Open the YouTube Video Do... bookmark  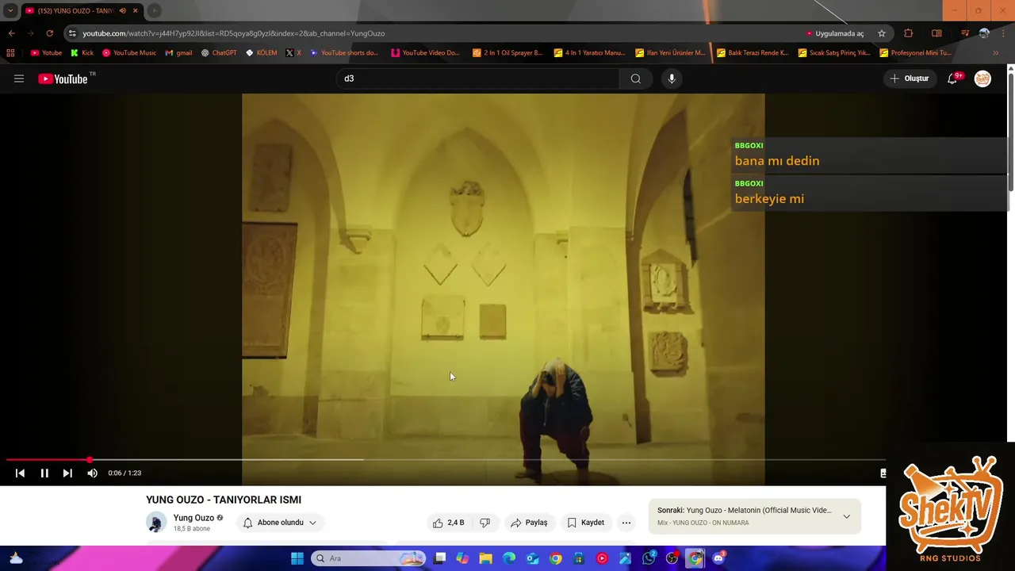pyautogui.click(x=425, y=53)
